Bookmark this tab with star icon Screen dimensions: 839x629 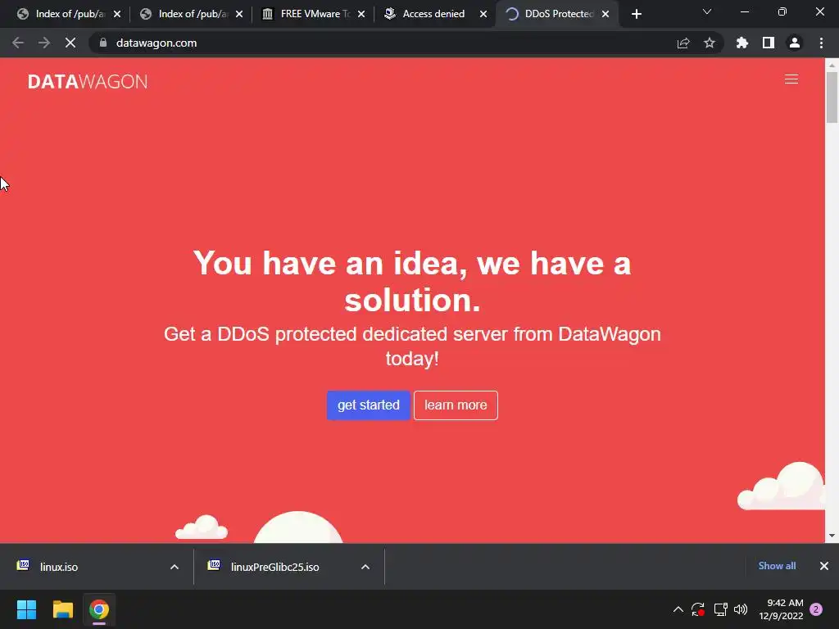point(709,43)
